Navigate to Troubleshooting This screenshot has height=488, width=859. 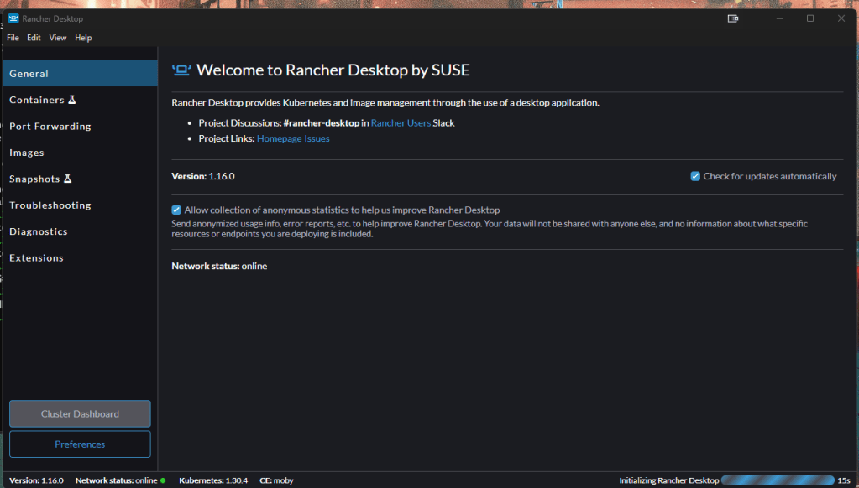click(x=80, y=205)
